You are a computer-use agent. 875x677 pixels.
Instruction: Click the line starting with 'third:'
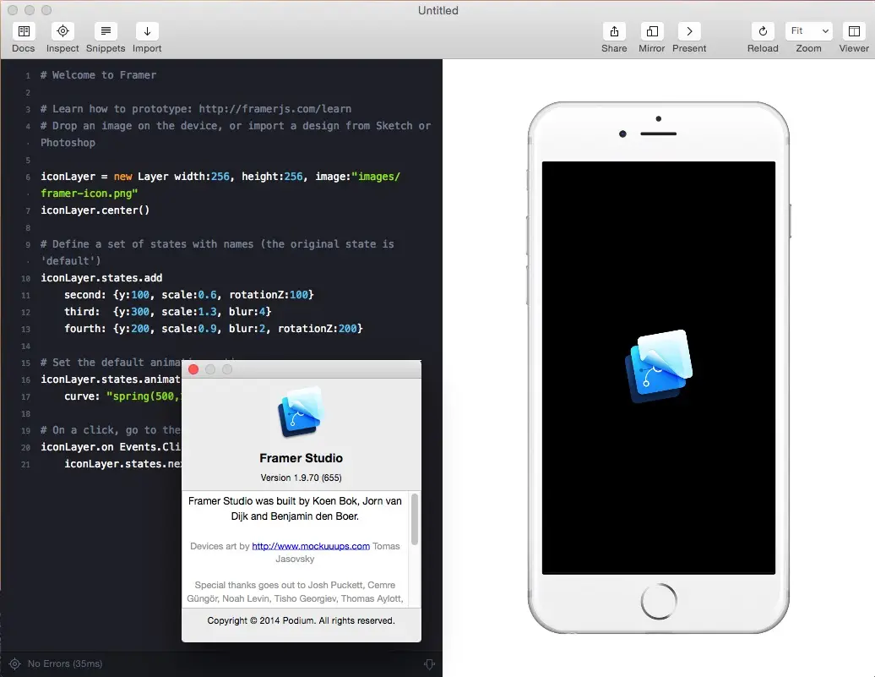click(167, 311)
